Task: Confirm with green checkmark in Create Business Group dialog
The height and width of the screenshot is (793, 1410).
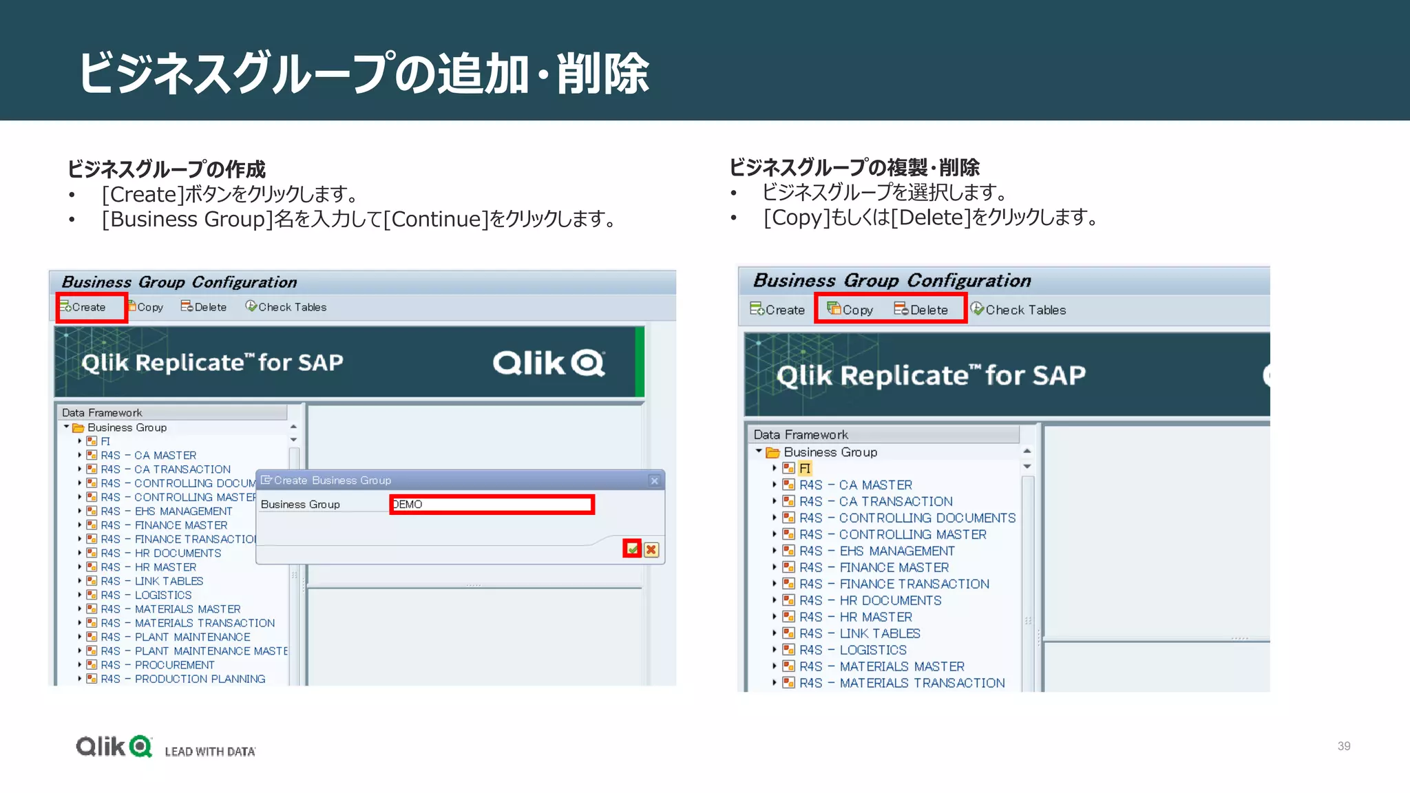Action: 632,549
